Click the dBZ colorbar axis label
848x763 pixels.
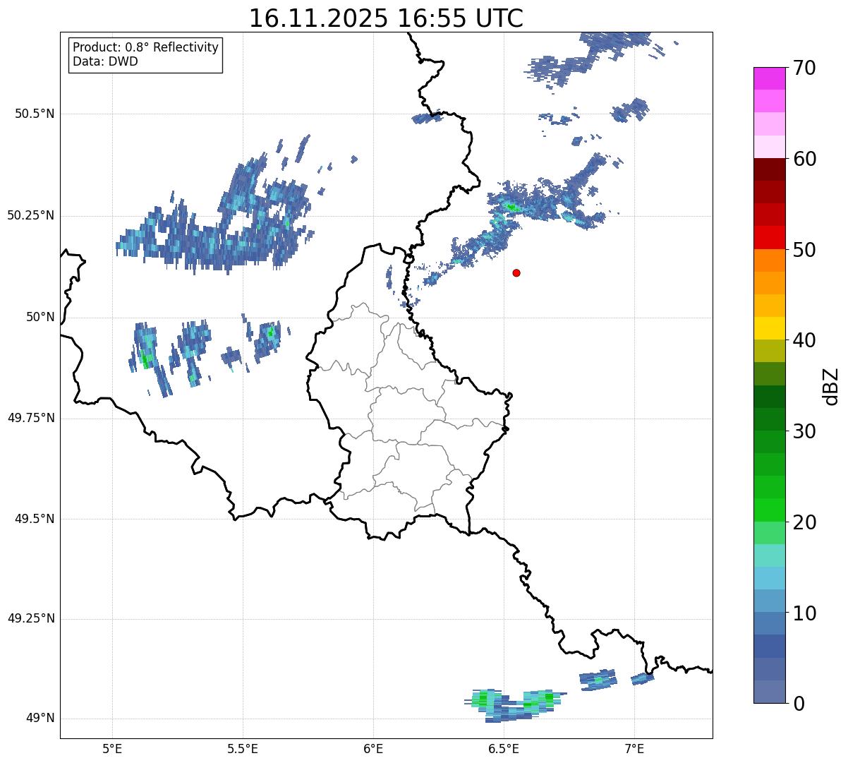coord(832,386)
